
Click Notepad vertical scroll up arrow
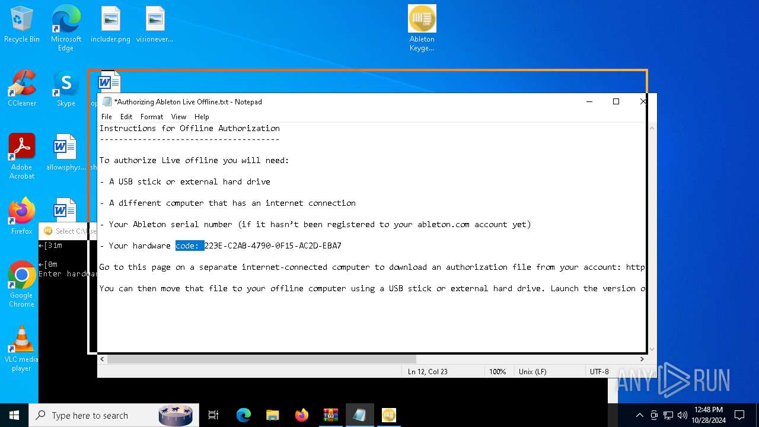coord(652,128)
